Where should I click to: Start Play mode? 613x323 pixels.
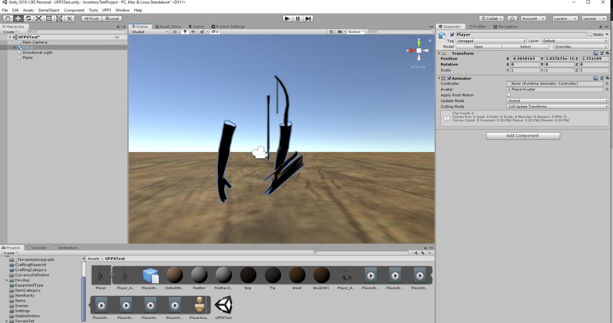coord(288,18)
